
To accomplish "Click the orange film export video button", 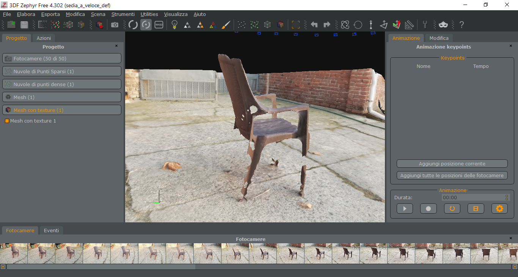I will click(x=476, y=208).
